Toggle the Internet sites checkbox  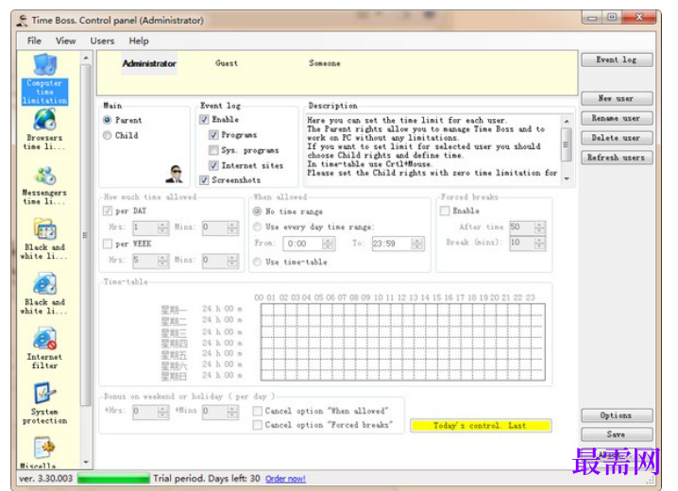pyautogui.click(x=213, y=165)
